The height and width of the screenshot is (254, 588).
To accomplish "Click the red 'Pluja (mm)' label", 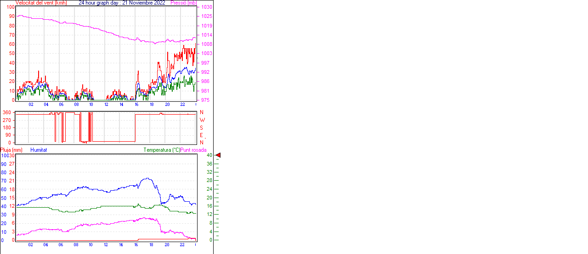I will [11, 150].
